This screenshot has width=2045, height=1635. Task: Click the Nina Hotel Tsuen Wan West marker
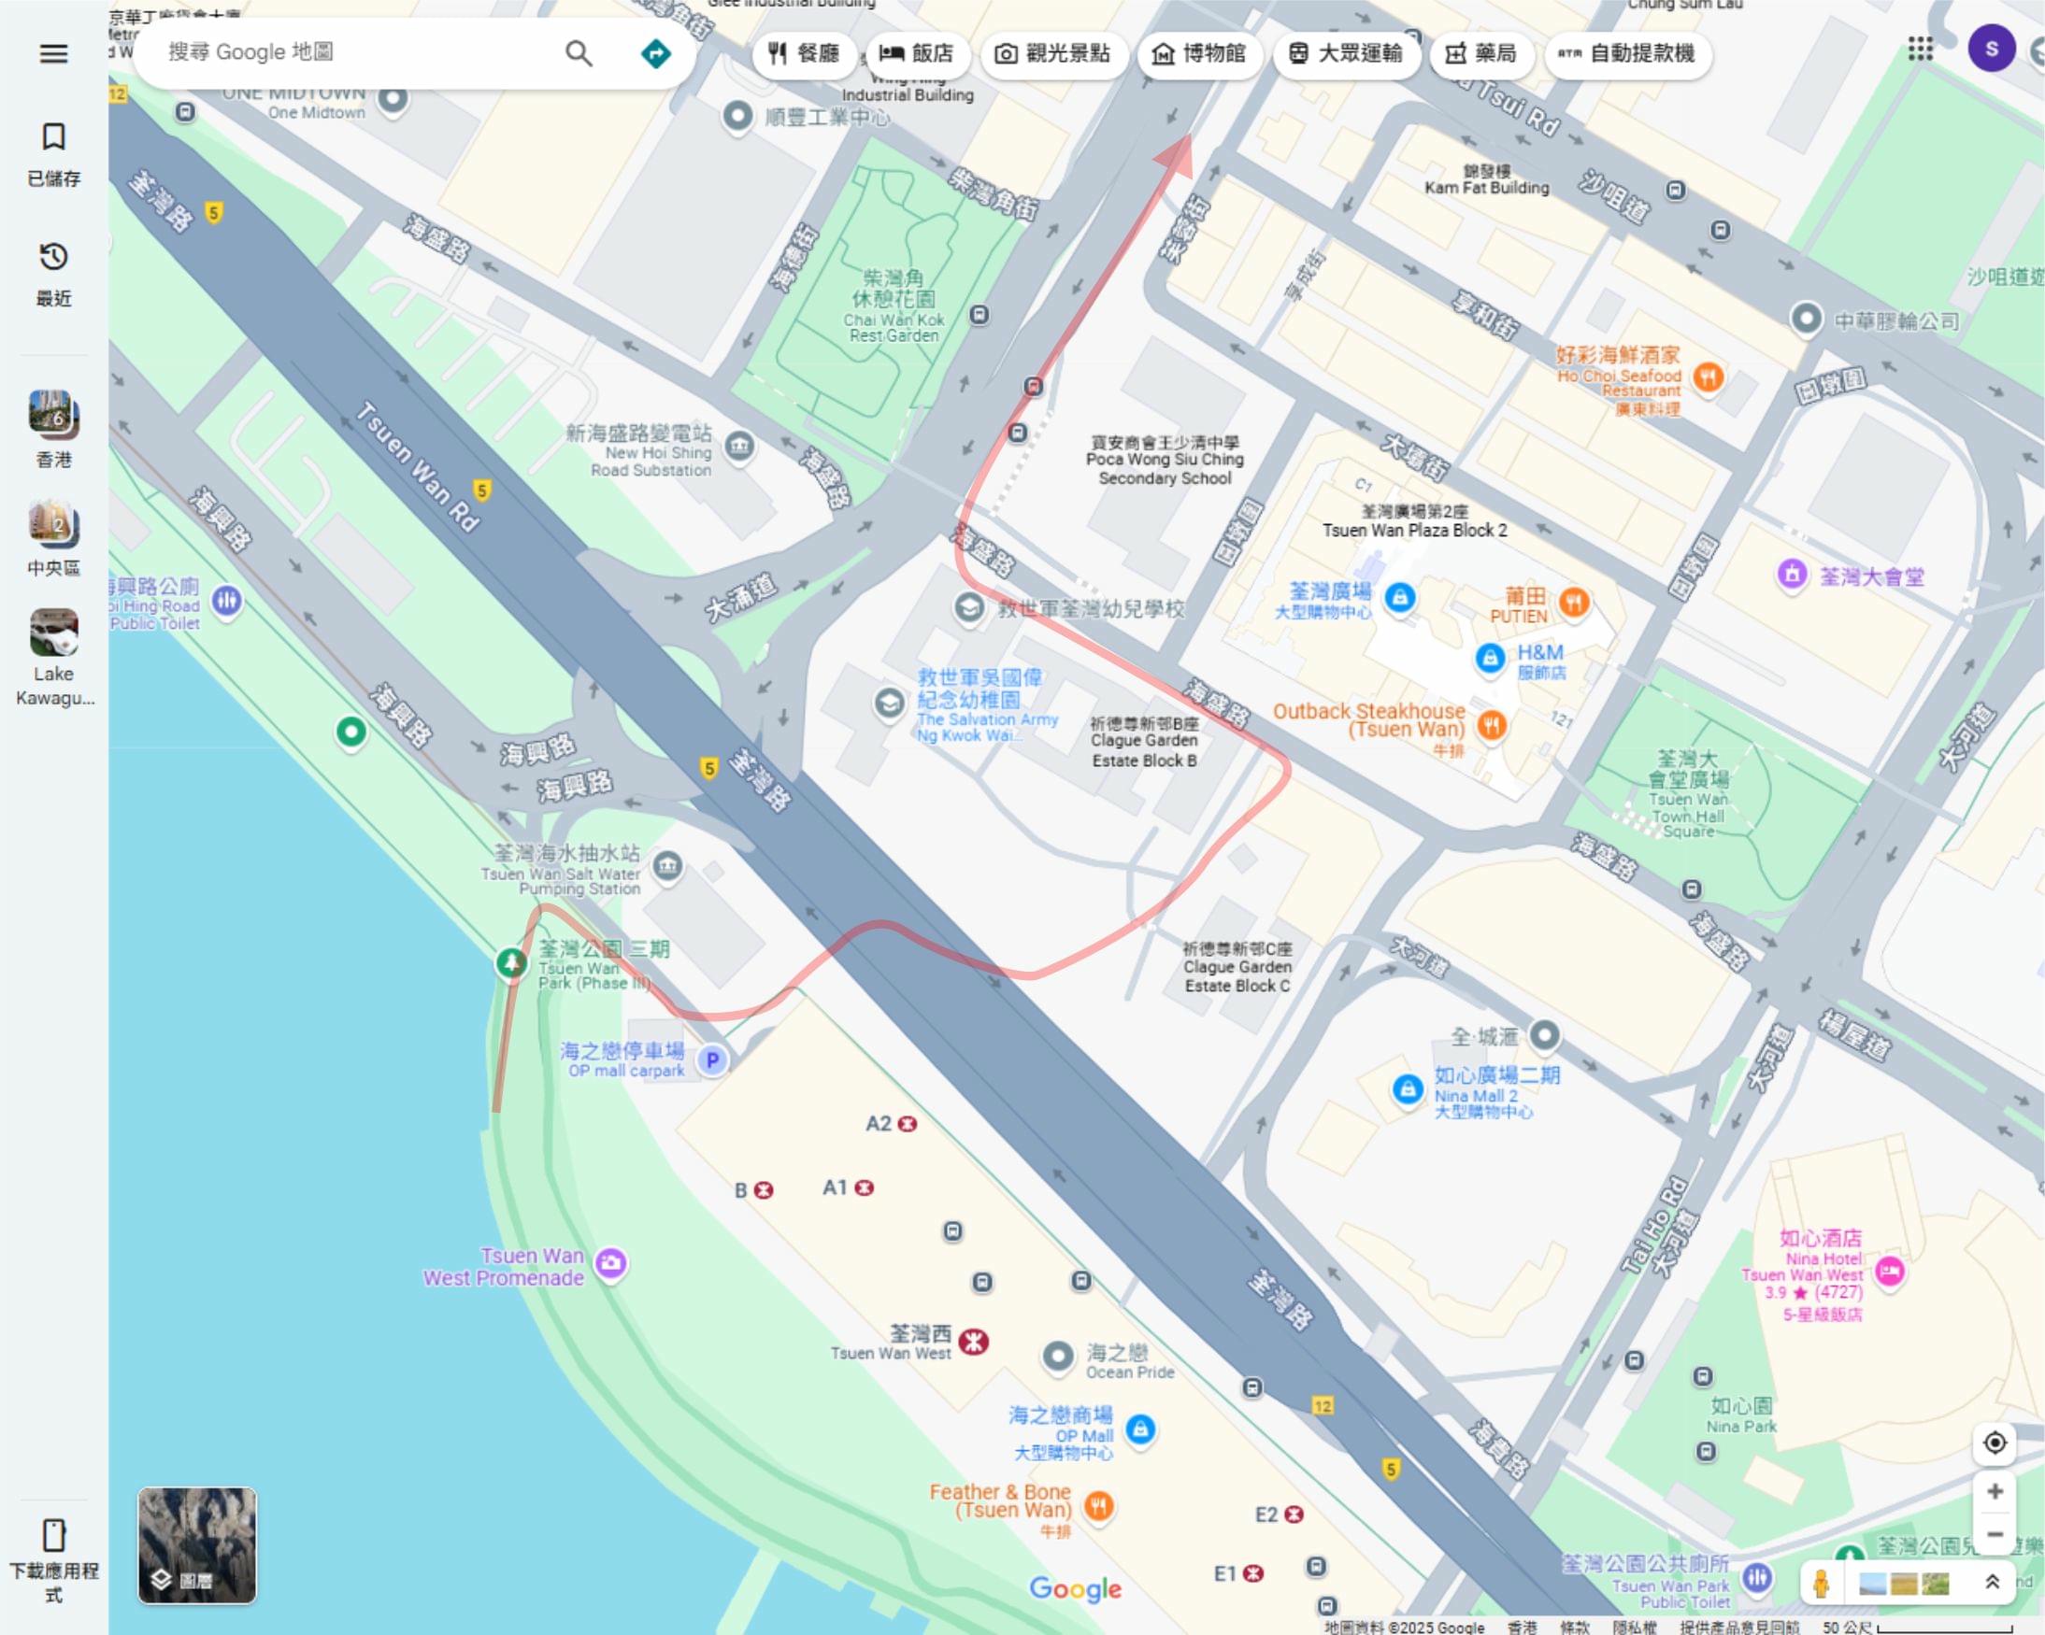coord(1890,1271)
